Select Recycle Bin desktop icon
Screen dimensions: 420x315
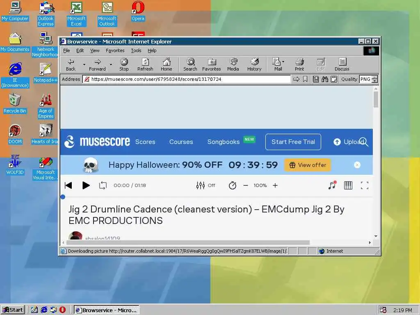point(15,103)
